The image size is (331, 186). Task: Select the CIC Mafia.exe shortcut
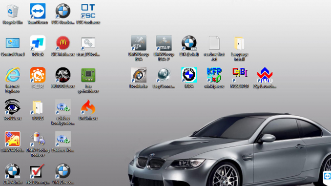tap(63, 43)
